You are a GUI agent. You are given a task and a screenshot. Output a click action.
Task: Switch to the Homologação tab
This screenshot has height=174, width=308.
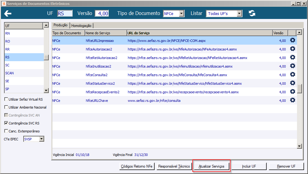(81, 26)
